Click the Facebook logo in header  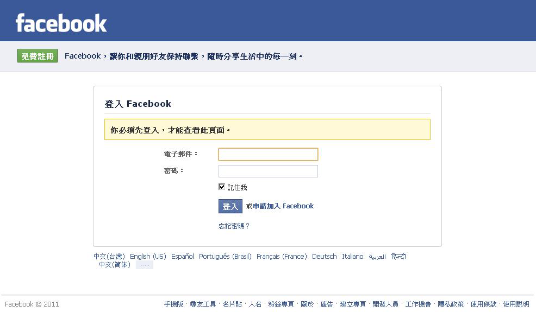coord(61,23)
